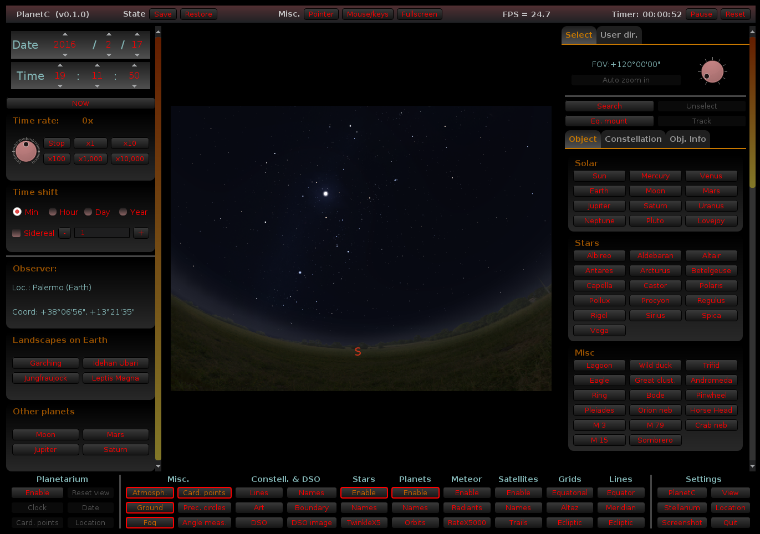This screenshot has height=534, width=760.
Task: Toggle satellite Trails
Action: click(518, 523)
